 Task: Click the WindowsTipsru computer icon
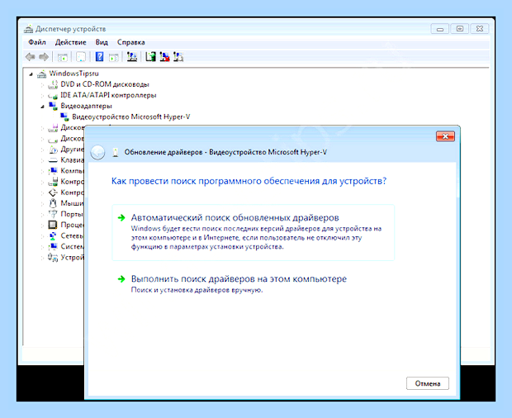41,74
